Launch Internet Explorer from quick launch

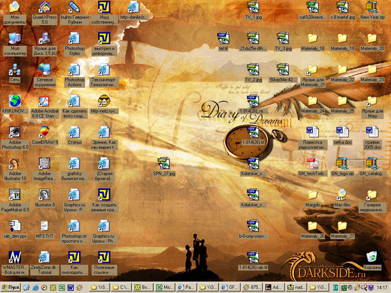[x=35, y=288]
